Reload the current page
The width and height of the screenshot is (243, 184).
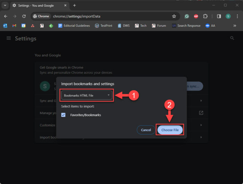click(x=24, y=16)
